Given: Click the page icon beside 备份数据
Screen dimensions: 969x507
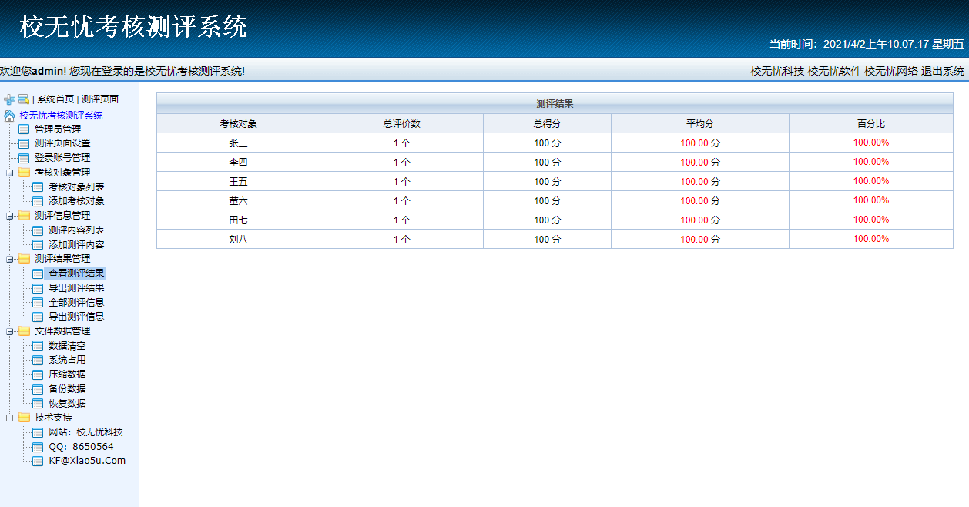Looking at the screenshot, I should (x=38, y=389).
